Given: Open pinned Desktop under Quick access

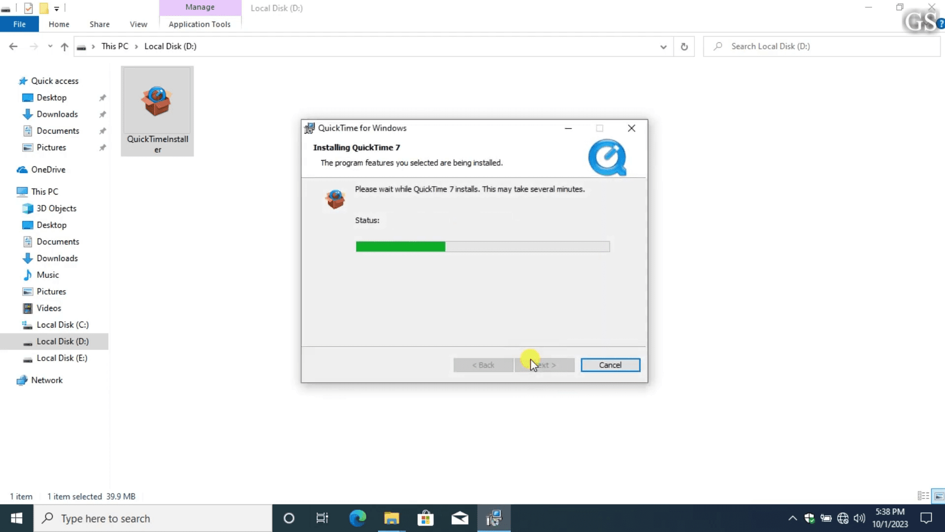Looking at the screenshot, I should [51, 98].
